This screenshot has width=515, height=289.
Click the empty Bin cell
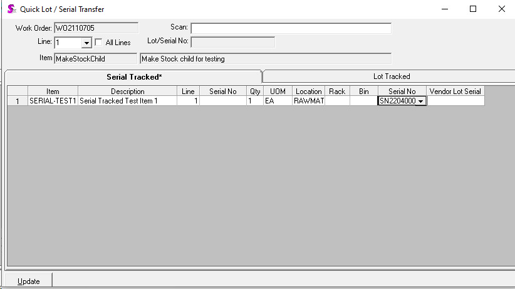pyautogui.click(x=363, y=101)
